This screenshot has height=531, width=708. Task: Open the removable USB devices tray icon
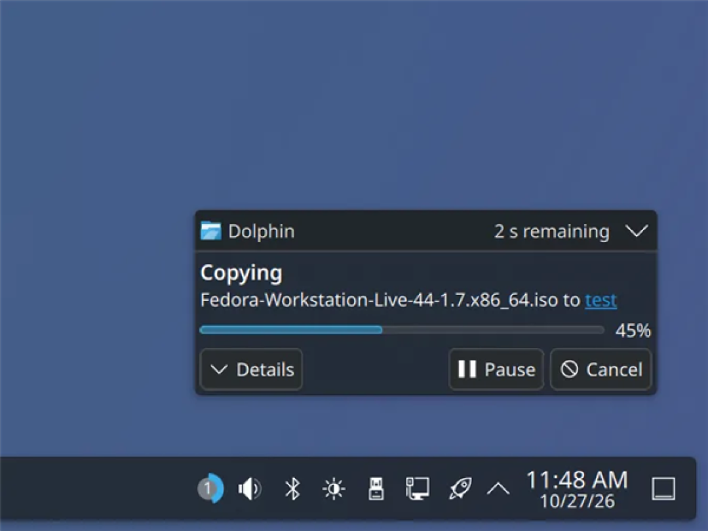pyautogui.click(x=376, y=488)
